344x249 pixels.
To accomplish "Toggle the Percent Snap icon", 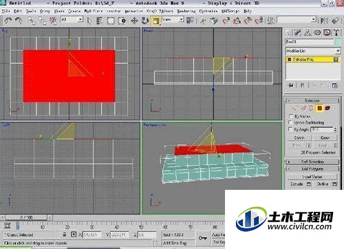I will click(248, 21).
